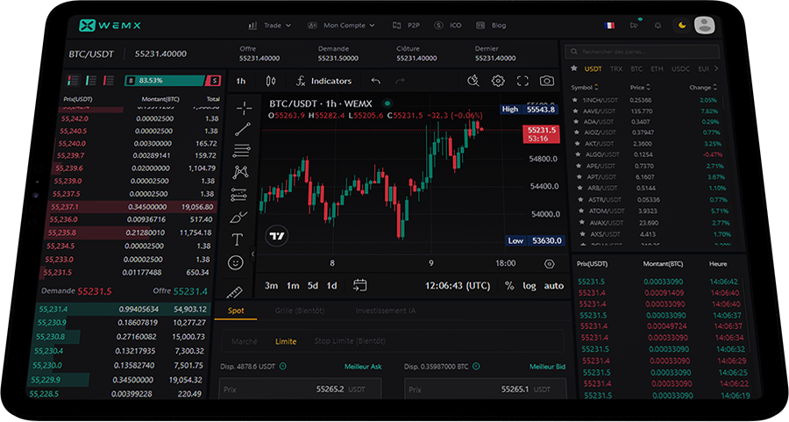Go to the ICO section
789x422 pixels.
point(448,25)
